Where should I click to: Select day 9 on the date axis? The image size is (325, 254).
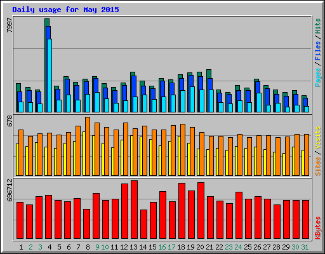pos(97,247)
